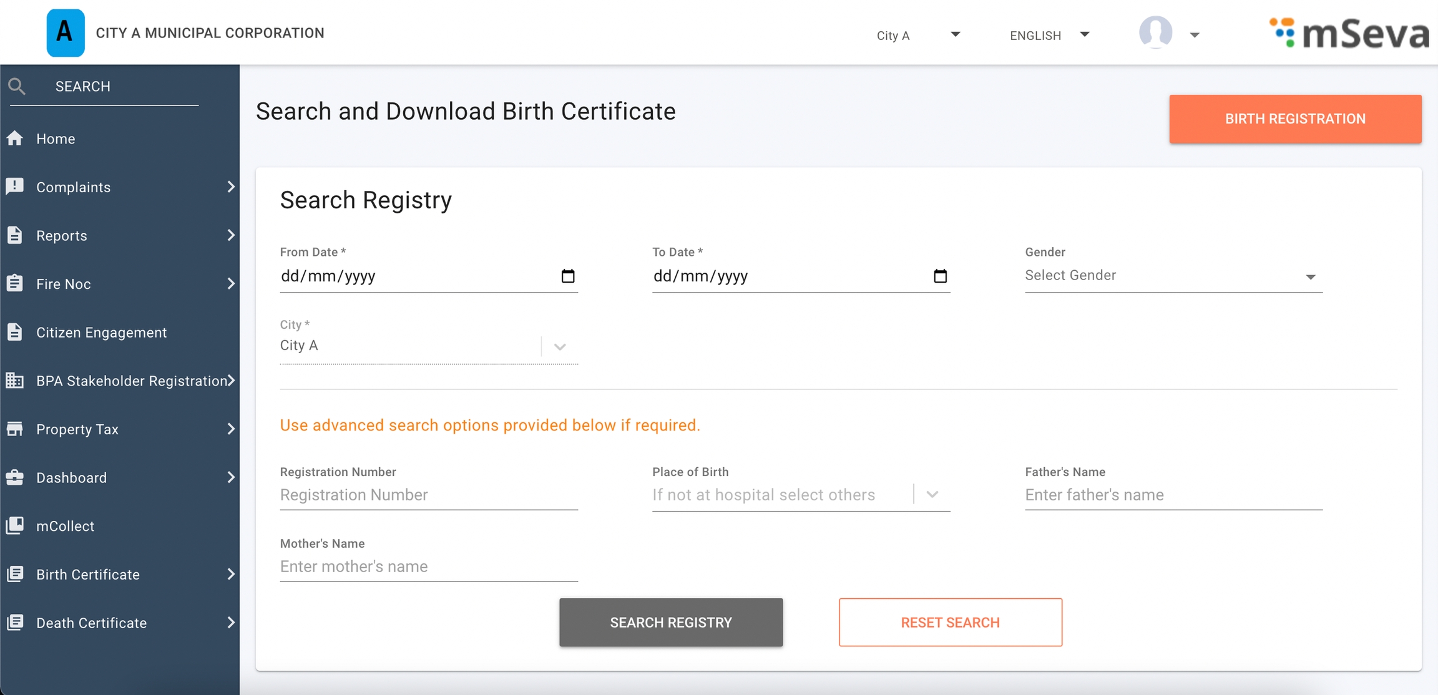The width and height of the screenshot is (1438, 695).
Task: Click the search magnifier icon in sidebar
Action: pos(17,86)
